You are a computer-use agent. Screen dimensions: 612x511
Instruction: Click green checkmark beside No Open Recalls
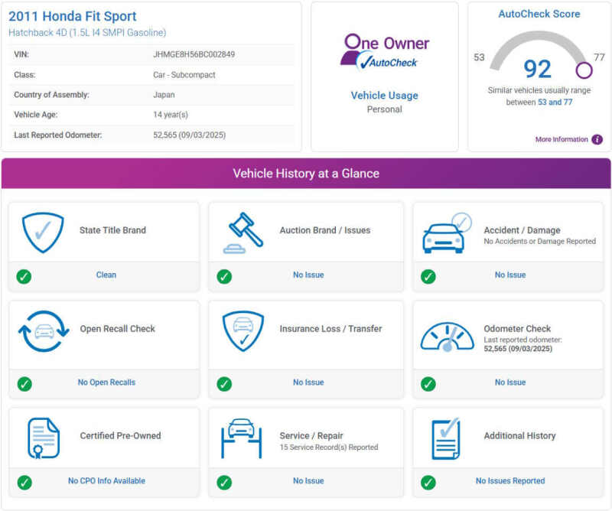pos(24,383)
